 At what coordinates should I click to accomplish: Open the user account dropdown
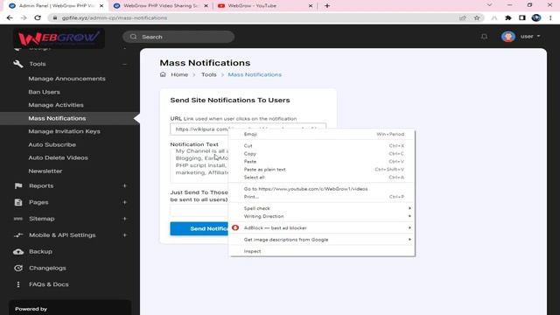tap(530, 37)
